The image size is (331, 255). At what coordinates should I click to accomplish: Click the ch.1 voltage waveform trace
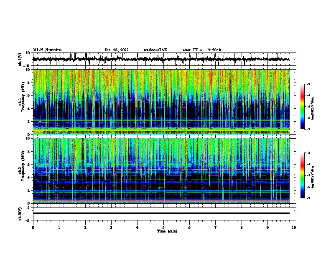coord(161,59)
